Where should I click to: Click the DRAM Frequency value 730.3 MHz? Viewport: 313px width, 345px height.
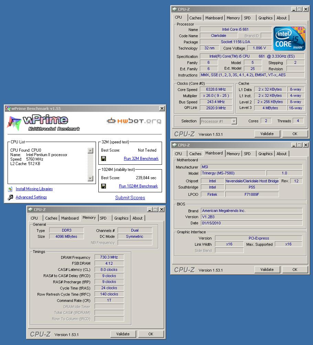click(x=109, y=257)
